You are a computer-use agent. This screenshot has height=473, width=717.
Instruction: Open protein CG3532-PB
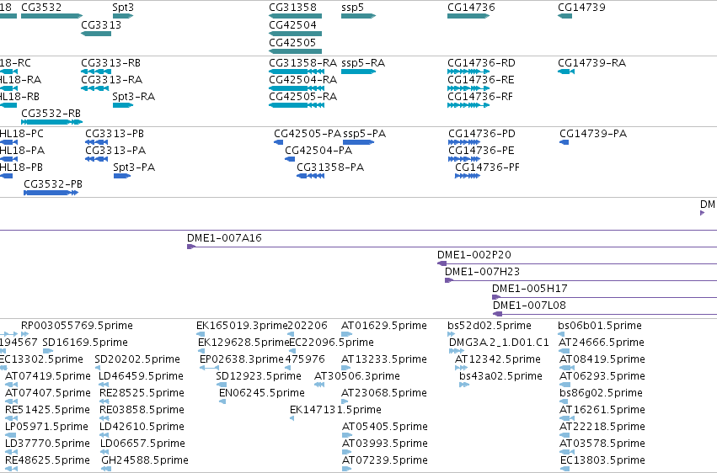tap(53, 184)
